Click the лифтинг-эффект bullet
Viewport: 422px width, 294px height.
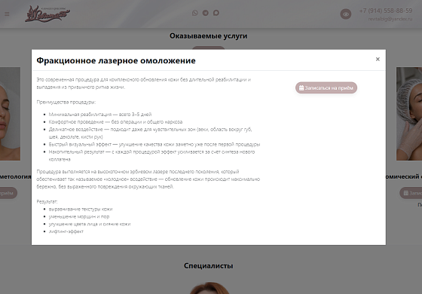(66, 231)
